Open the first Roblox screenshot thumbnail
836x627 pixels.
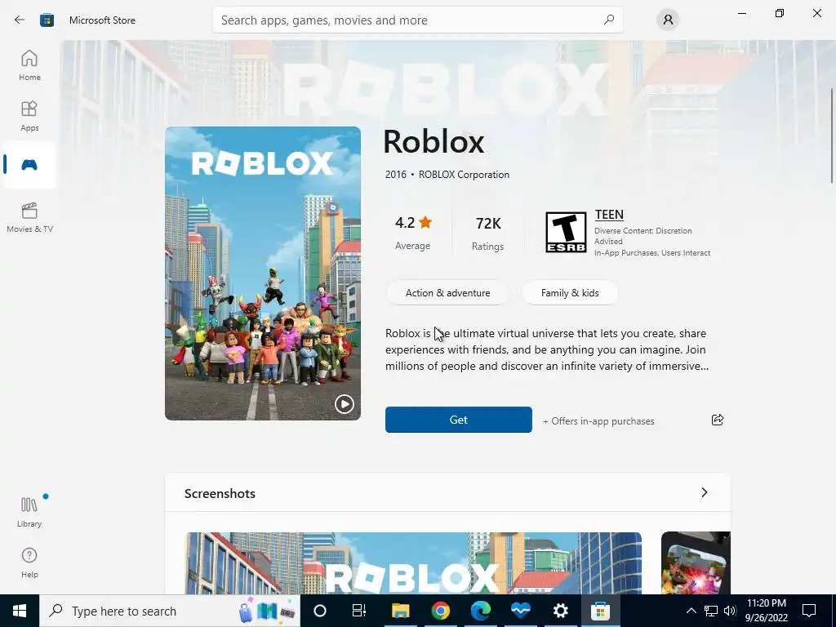[x=413, y=563]
